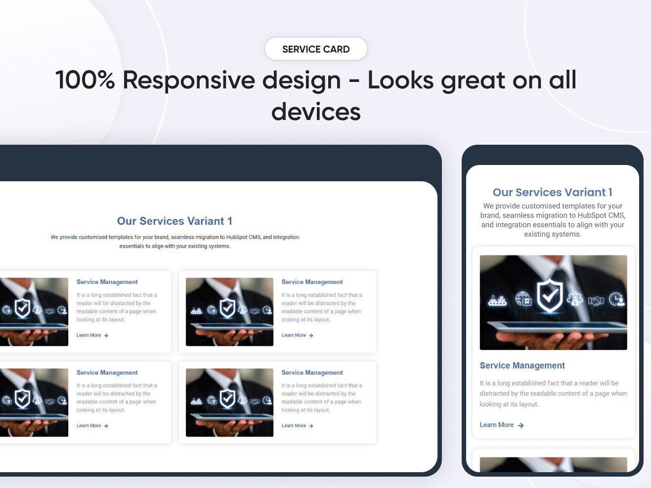This screenshot has width=651, height=488.
Task: Click the arrow icon in bottom-left service card
Action: [106, 426]
